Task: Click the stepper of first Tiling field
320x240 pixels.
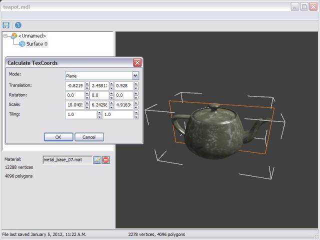Action: [x=99, y=114]
